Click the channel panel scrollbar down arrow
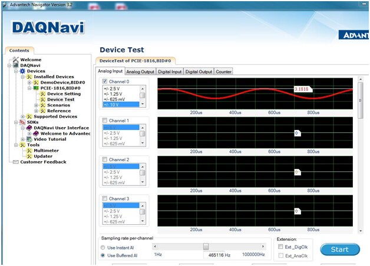 coord(361,231)
